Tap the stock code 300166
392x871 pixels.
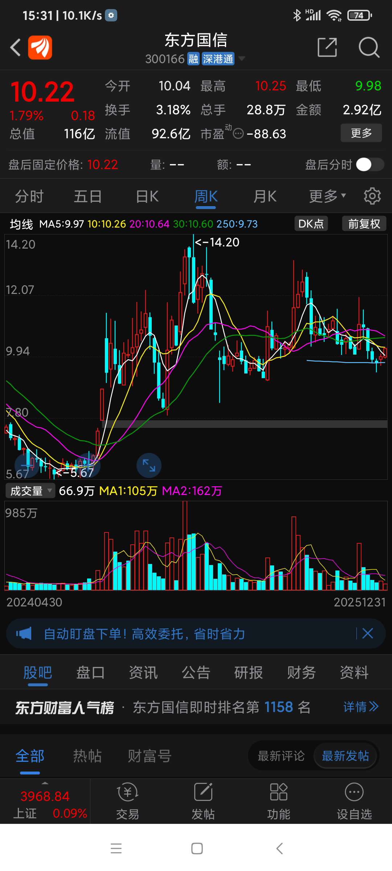tap(165, 59)
